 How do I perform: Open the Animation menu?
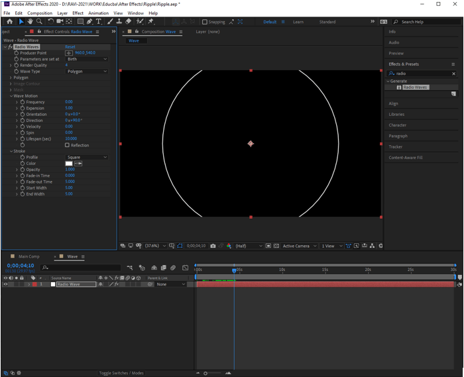coord(98,13)
